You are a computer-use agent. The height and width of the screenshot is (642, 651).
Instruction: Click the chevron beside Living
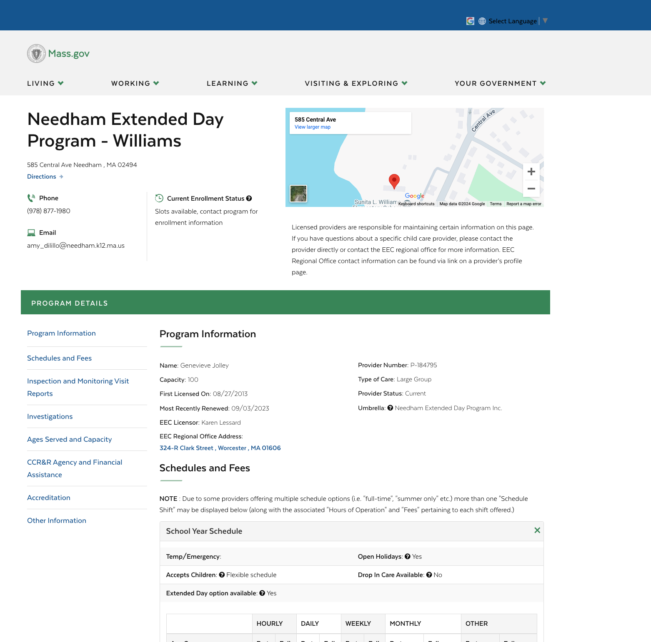pos(61,83)
